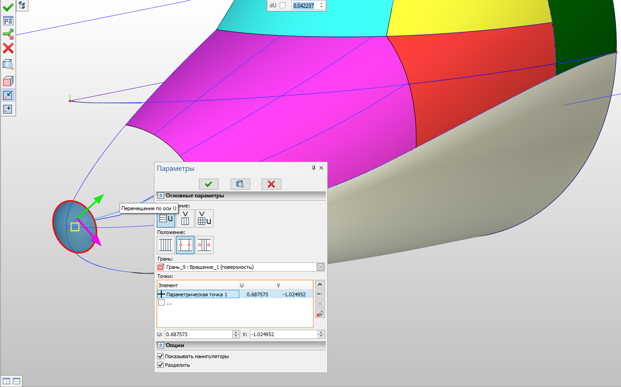Image resolution: width=621 pixels, height=387 pixels.
Task: Open the properties window icon (P≡)
Action: click(8, 21)
